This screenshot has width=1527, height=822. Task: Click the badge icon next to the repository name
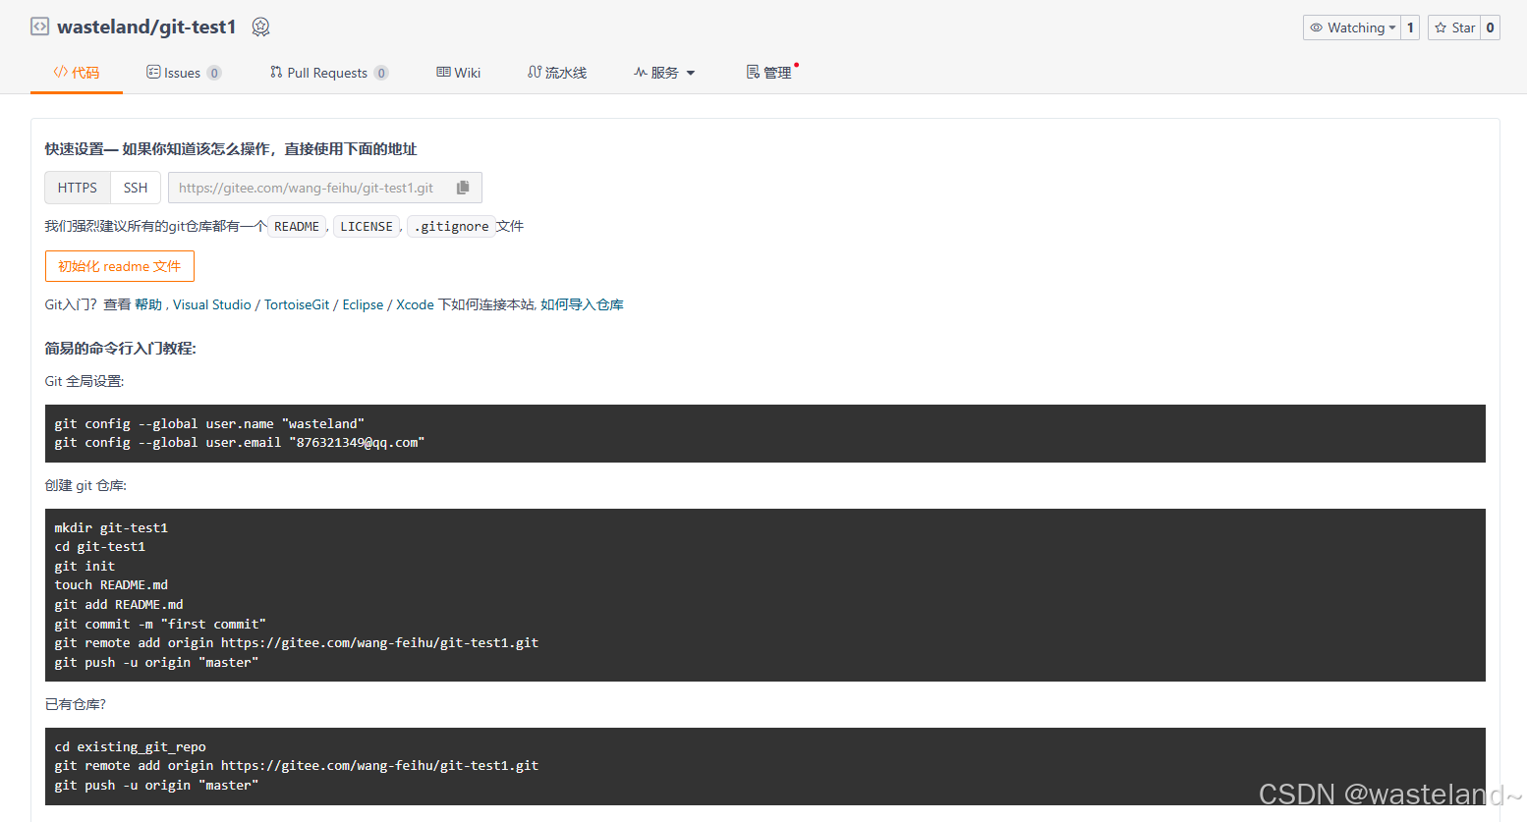[260, 27]
